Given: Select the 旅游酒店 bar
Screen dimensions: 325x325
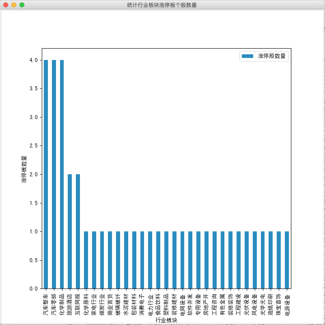Looking at the screenshot, I should point(70,231).
